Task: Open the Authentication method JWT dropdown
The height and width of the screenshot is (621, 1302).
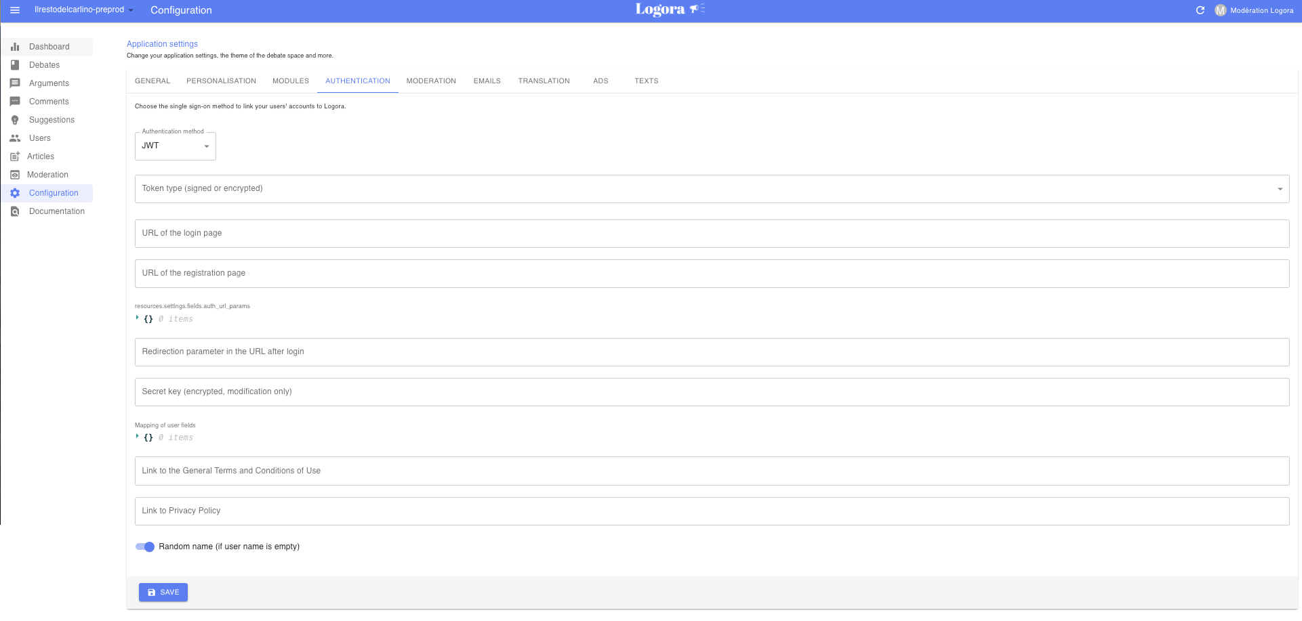Action: point(175,146)
